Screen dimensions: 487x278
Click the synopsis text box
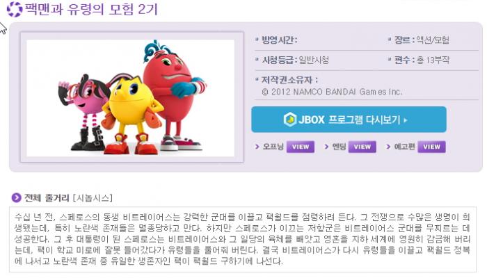click(243, 239)
